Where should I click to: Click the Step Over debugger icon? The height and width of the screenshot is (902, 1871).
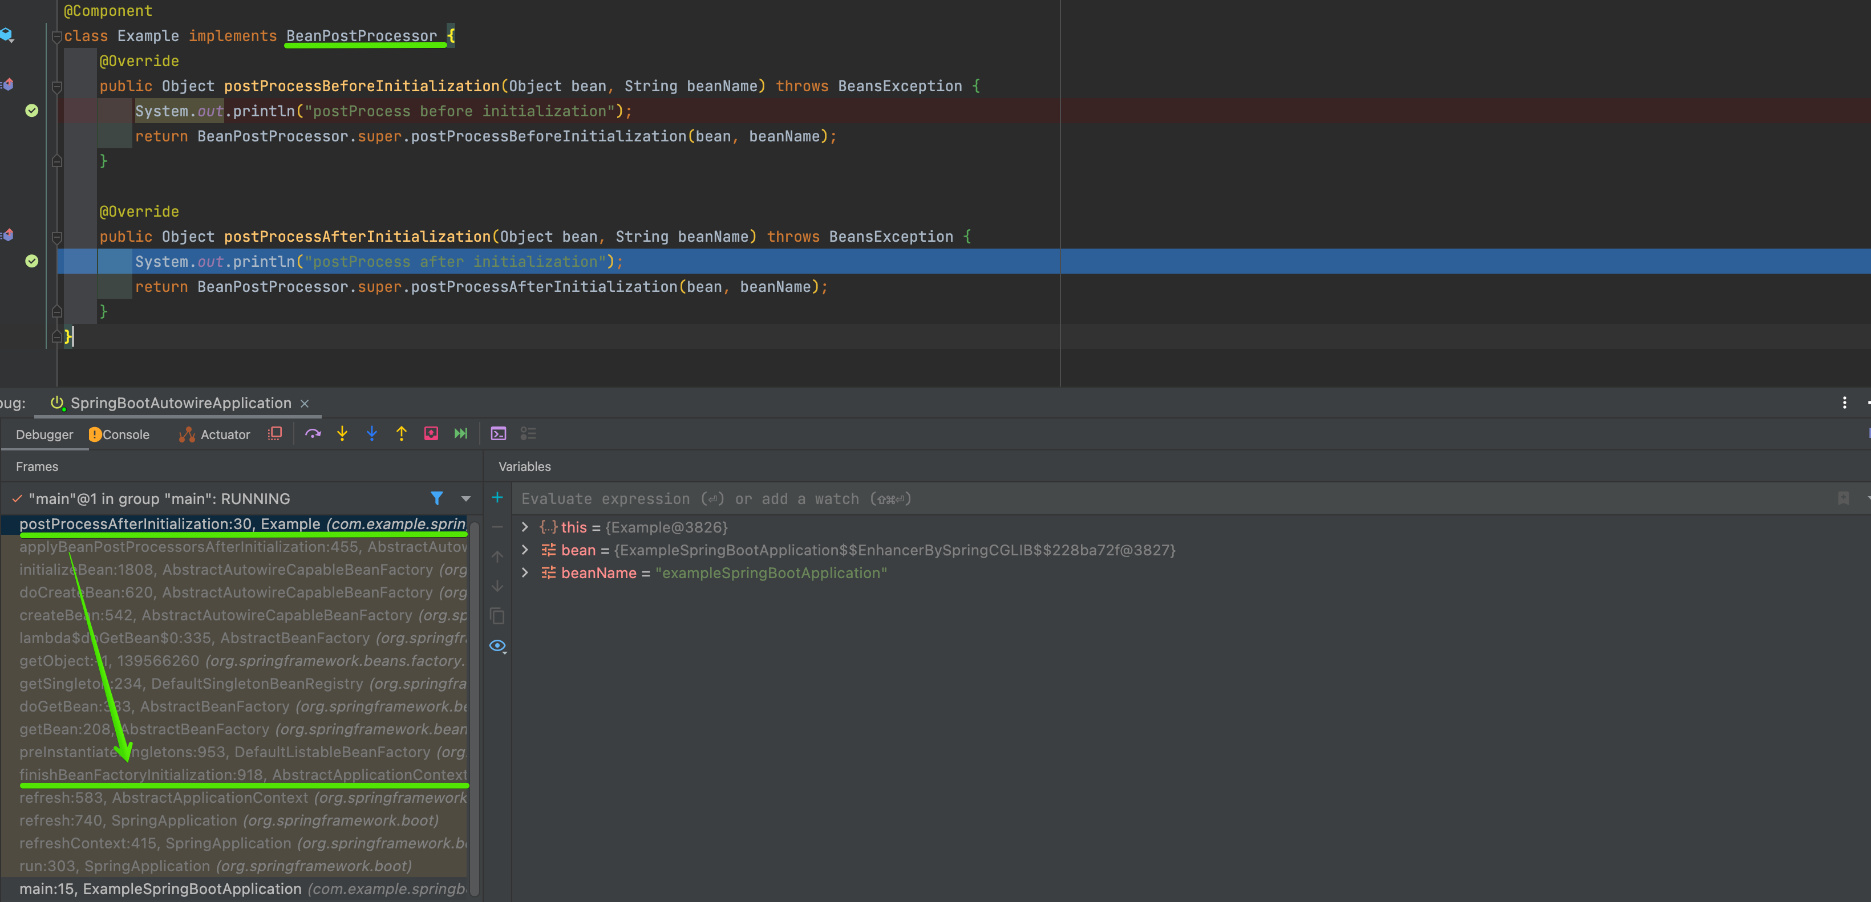point(313,433)
